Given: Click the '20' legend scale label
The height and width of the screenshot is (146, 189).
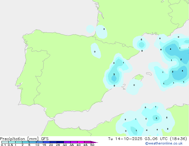Looking at the screenshot, I should [x=51, y=145].
